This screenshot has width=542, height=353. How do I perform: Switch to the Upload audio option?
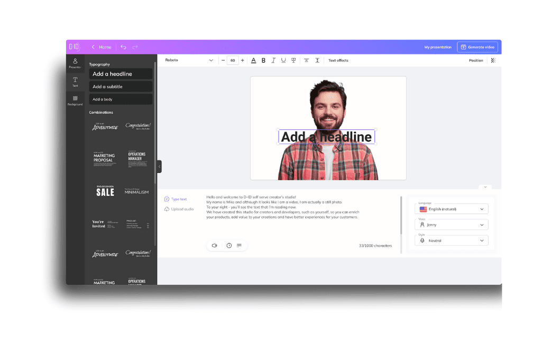tap(179, 209)
